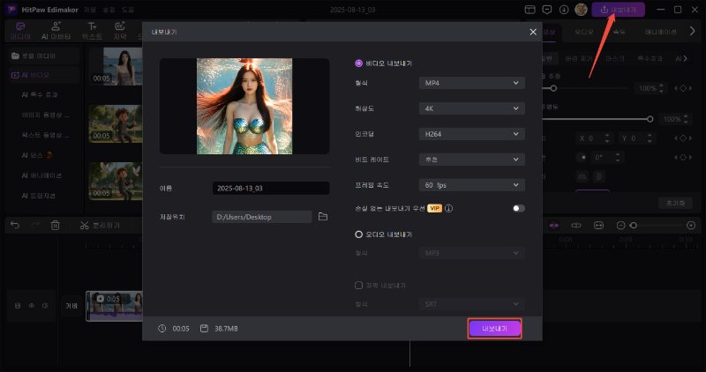Open the H264 encoding dropdown
The height and width of the screenshot is (372, 706).
point(471,134)
